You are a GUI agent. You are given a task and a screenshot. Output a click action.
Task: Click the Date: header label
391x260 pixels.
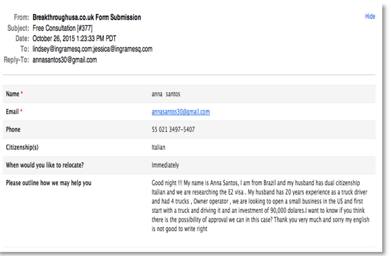pos(22,38)
